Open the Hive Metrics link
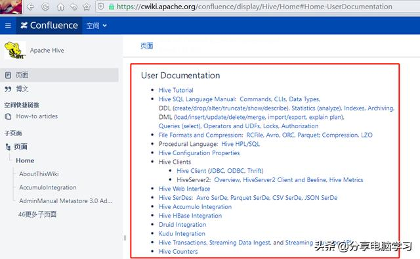The image size is (420, 259). click(346, 180)
